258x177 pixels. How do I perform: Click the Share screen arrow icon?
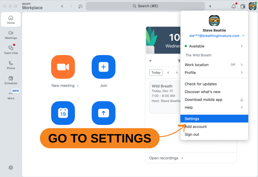pos(103,113)
